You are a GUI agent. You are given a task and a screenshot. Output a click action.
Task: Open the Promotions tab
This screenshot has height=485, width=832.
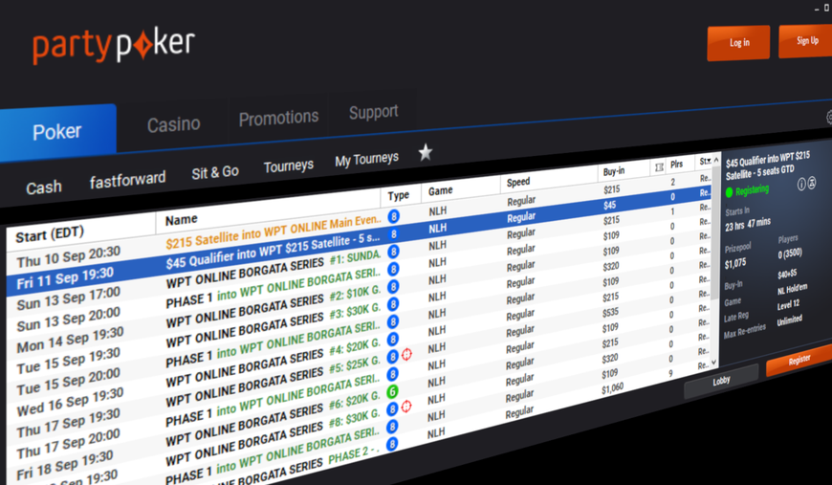pos(278,118)
